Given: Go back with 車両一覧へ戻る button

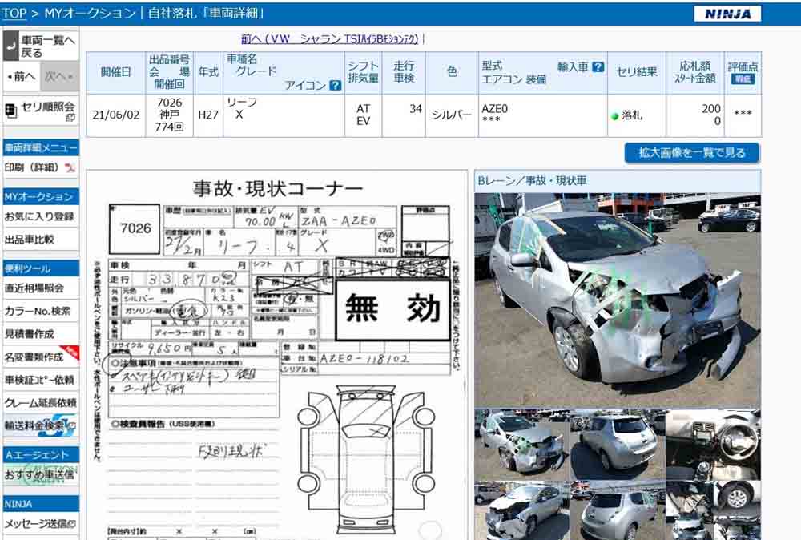Looking at the screenshot, I should click(x=41, y=46).
